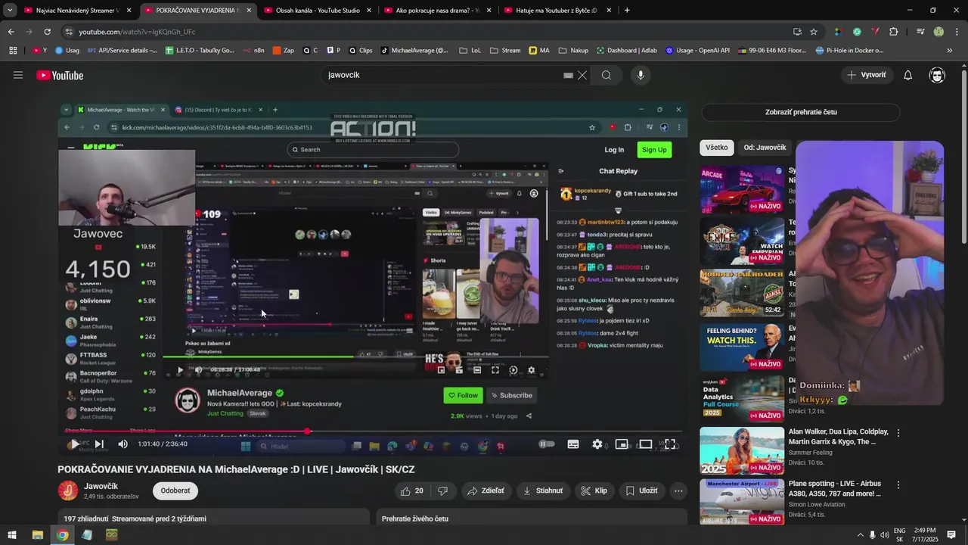Enter fullscreen in the video player

(670, 444)
